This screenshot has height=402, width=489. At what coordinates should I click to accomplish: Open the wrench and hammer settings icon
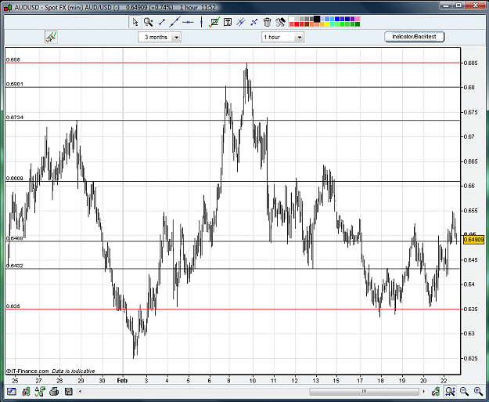[x=280, y=22]
